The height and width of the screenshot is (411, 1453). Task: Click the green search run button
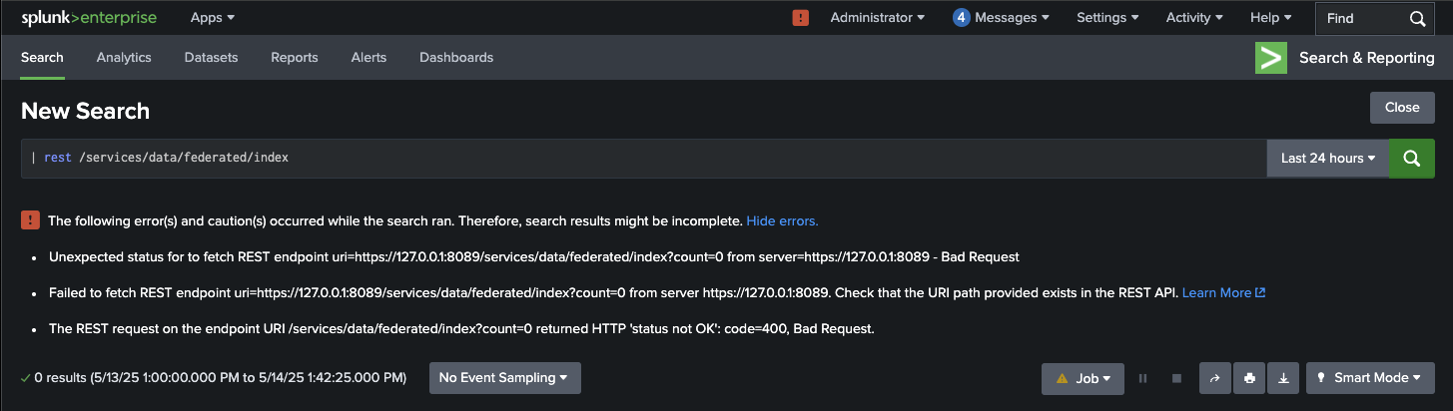pos(1412,159)
